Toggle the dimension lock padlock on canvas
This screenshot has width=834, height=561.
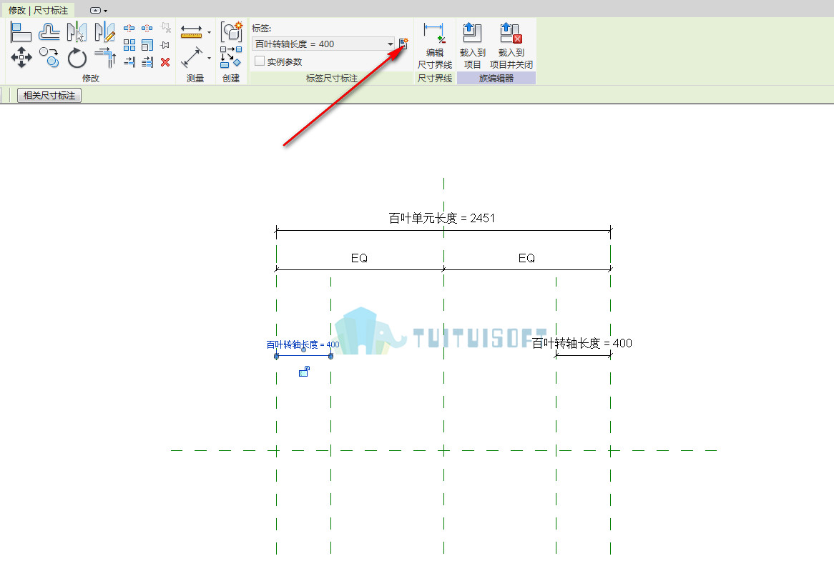[304, 372]
